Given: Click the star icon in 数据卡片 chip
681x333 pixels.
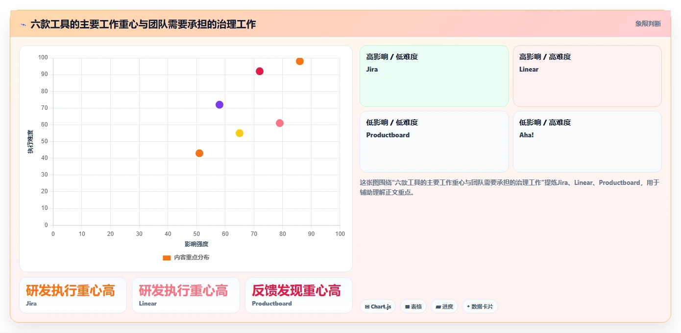Looking at the screenshot, I should 468,307.
